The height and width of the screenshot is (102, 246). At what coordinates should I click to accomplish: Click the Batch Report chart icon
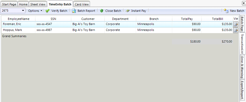pyautogui.click(x=74, y=11)
